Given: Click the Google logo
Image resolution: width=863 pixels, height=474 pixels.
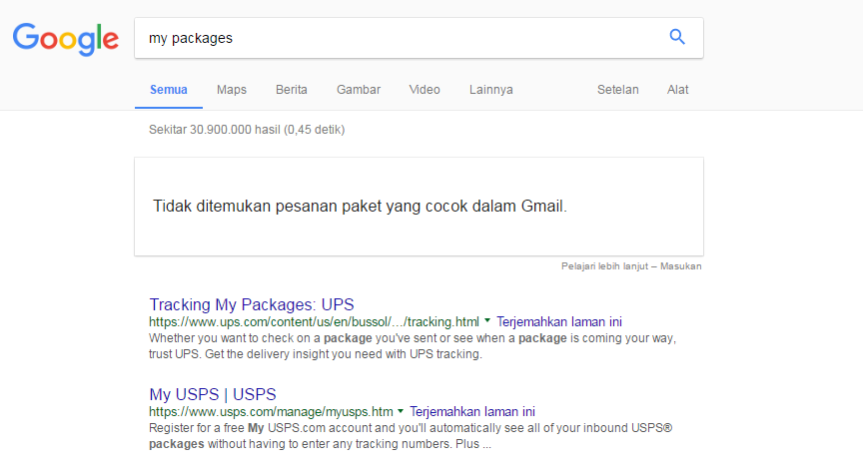Looking at the screenshot, I should tap(65, 39).
